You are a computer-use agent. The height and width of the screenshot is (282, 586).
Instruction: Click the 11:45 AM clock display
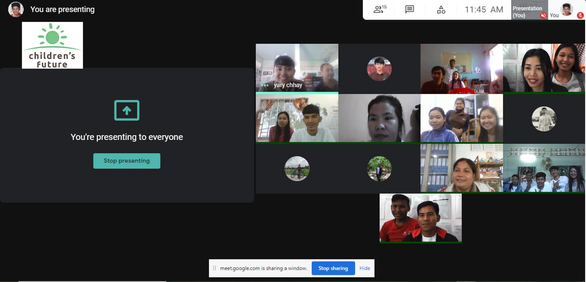[x=484, y=9]
